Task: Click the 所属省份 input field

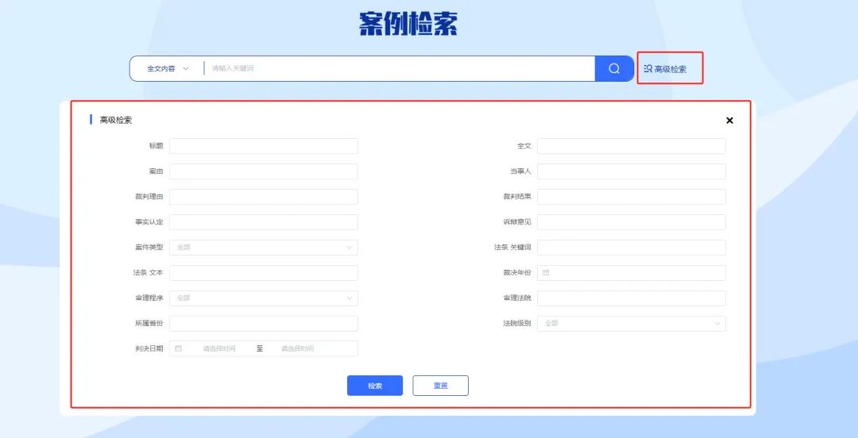Action: [264, 323]
